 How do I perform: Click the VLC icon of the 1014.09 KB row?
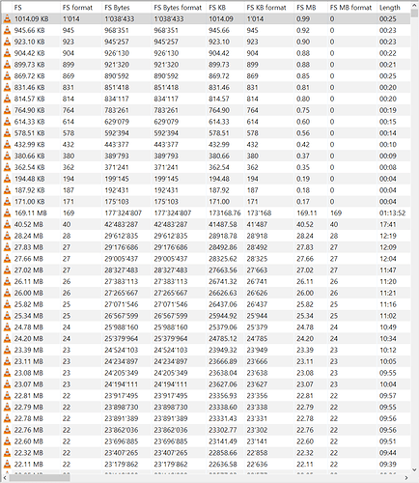tap(7, 19)
